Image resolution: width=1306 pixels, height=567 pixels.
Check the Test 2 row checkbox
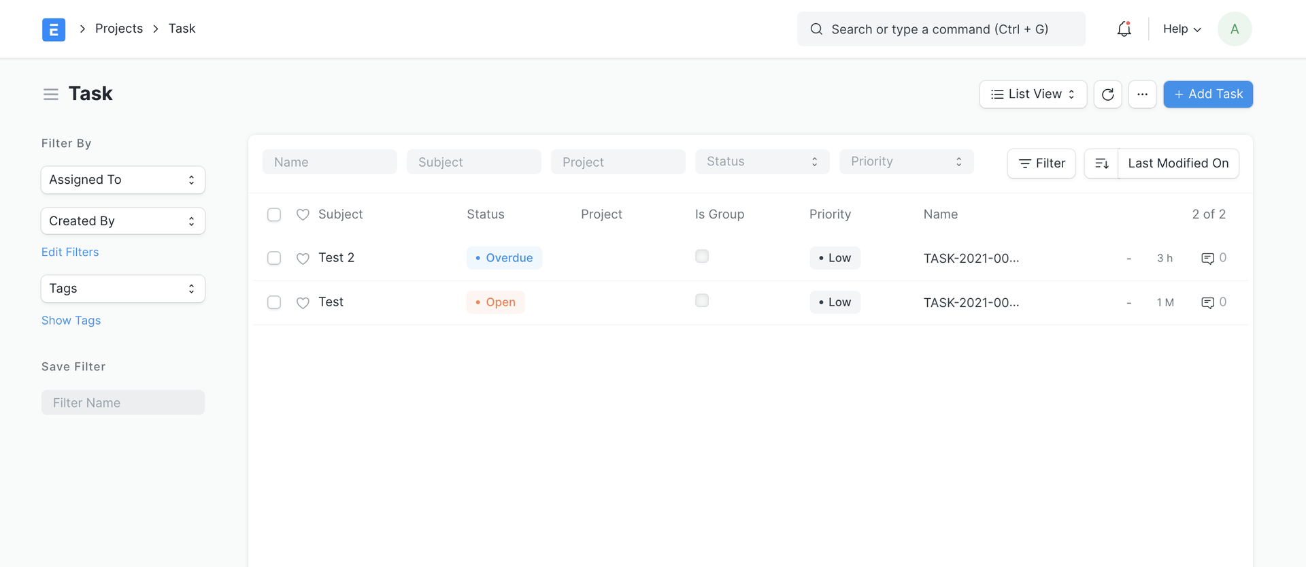click(x=274, y=258)
